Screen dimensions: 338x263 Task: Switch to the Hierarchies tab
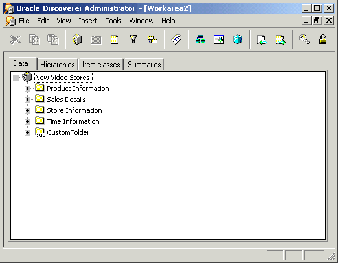(58, 65)
